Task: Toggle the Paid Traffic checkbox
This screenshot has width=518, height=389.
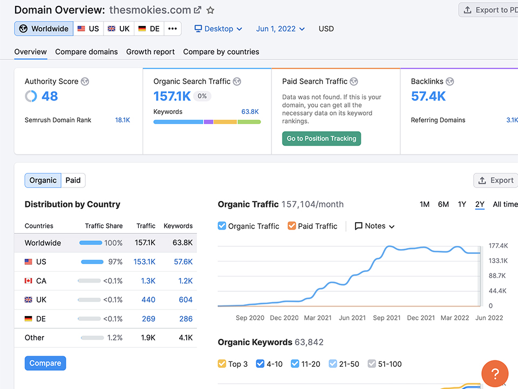Action: (292, 226)
